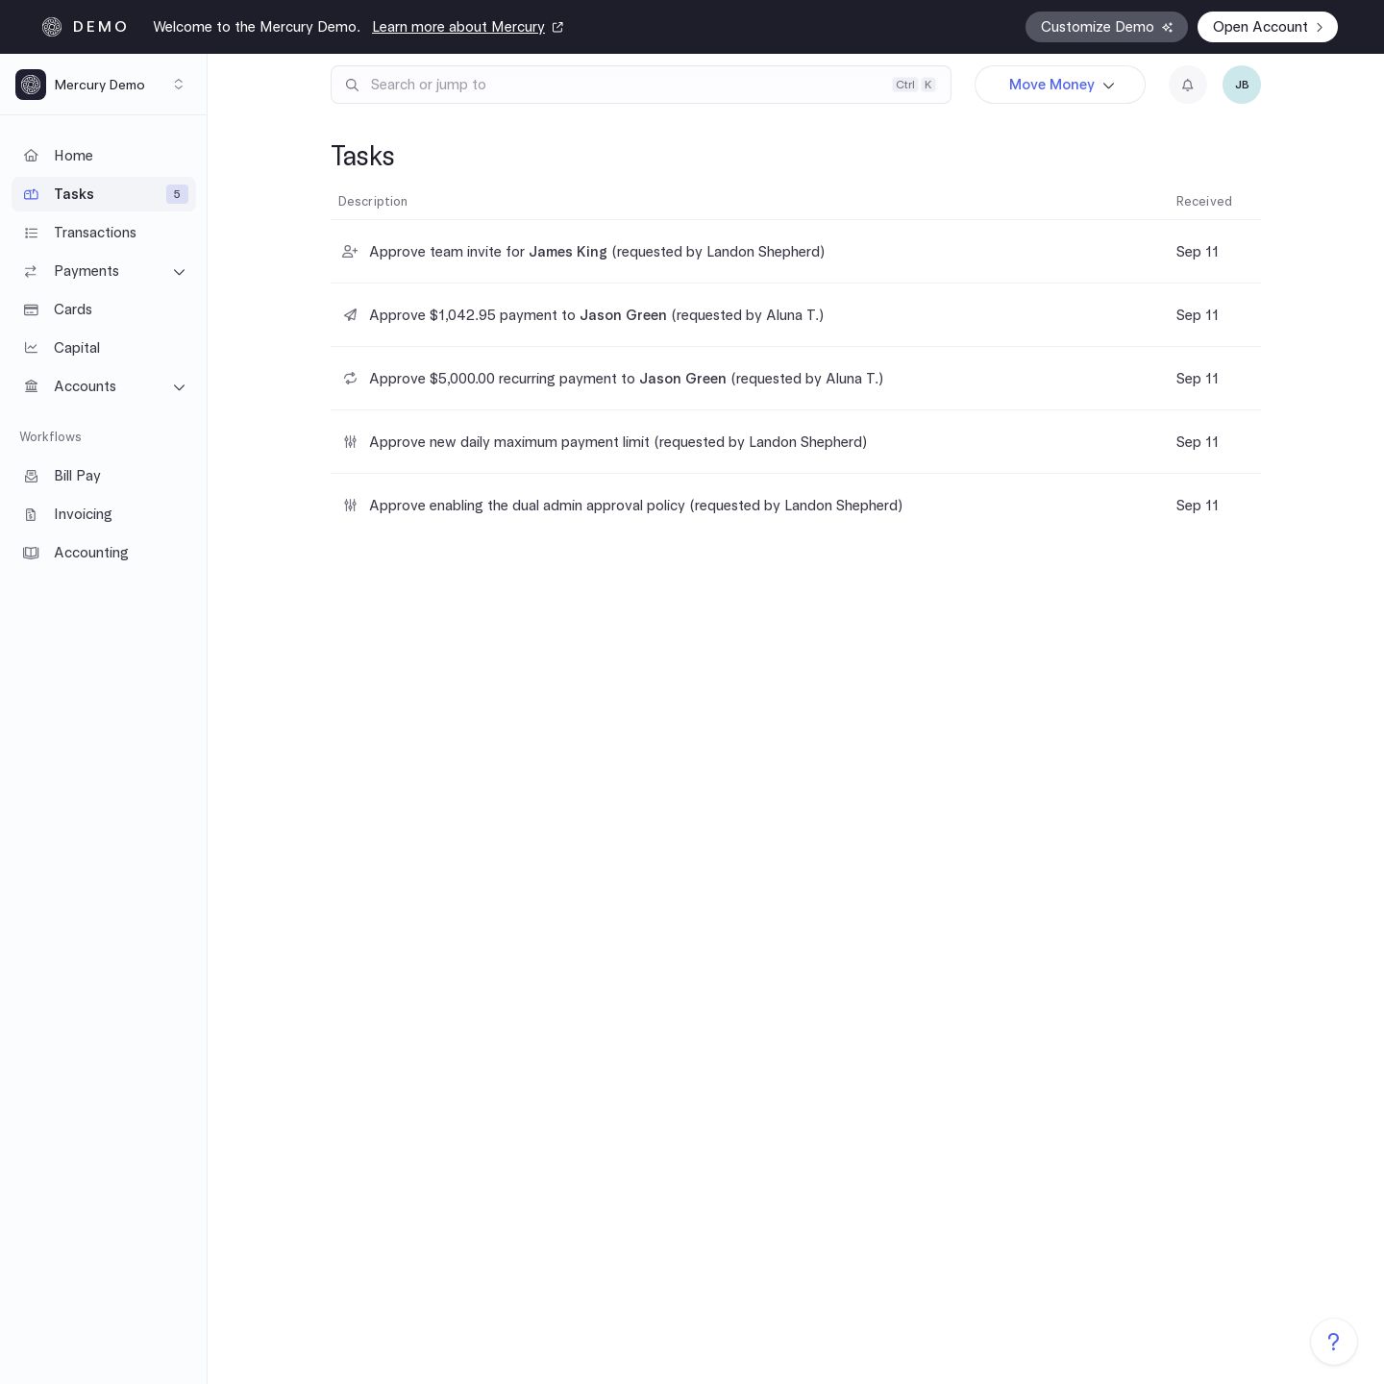Viewport: 1384px width, 1384px height.
Task: Open the Move Money dropdown
Action: pos(1059,85)
